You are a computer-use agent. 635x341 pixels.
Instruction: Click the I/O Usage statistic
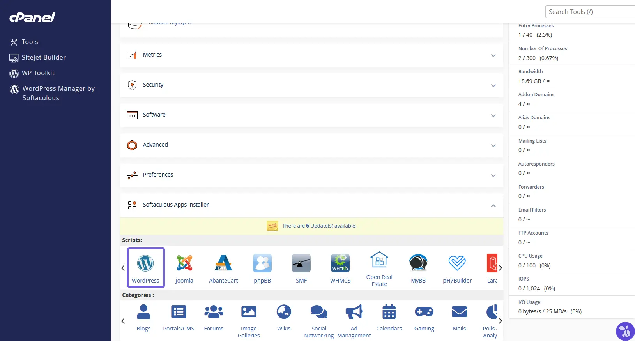[x=572, y=307]
